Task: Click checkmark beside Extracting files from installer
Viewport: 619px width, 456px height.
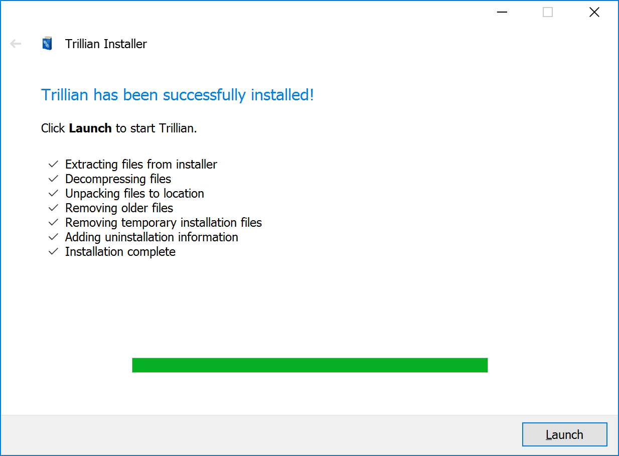Action: pos(53,164)
